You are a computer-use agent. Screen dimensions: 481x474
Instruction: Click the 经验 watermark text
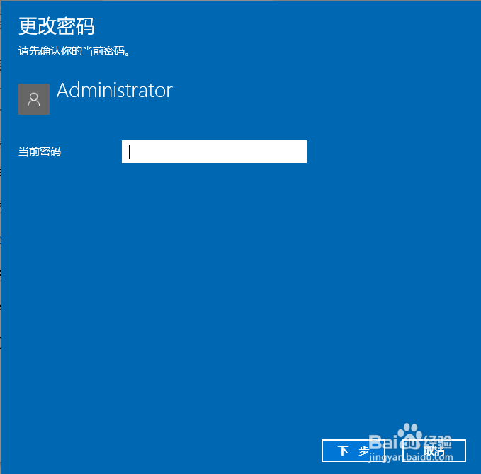pos(438,442)
